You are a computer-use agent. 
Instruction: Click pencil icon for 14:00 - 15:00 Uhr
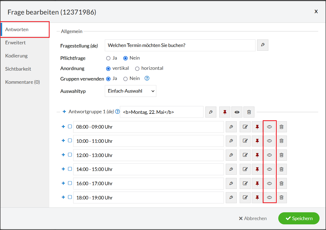231,169
